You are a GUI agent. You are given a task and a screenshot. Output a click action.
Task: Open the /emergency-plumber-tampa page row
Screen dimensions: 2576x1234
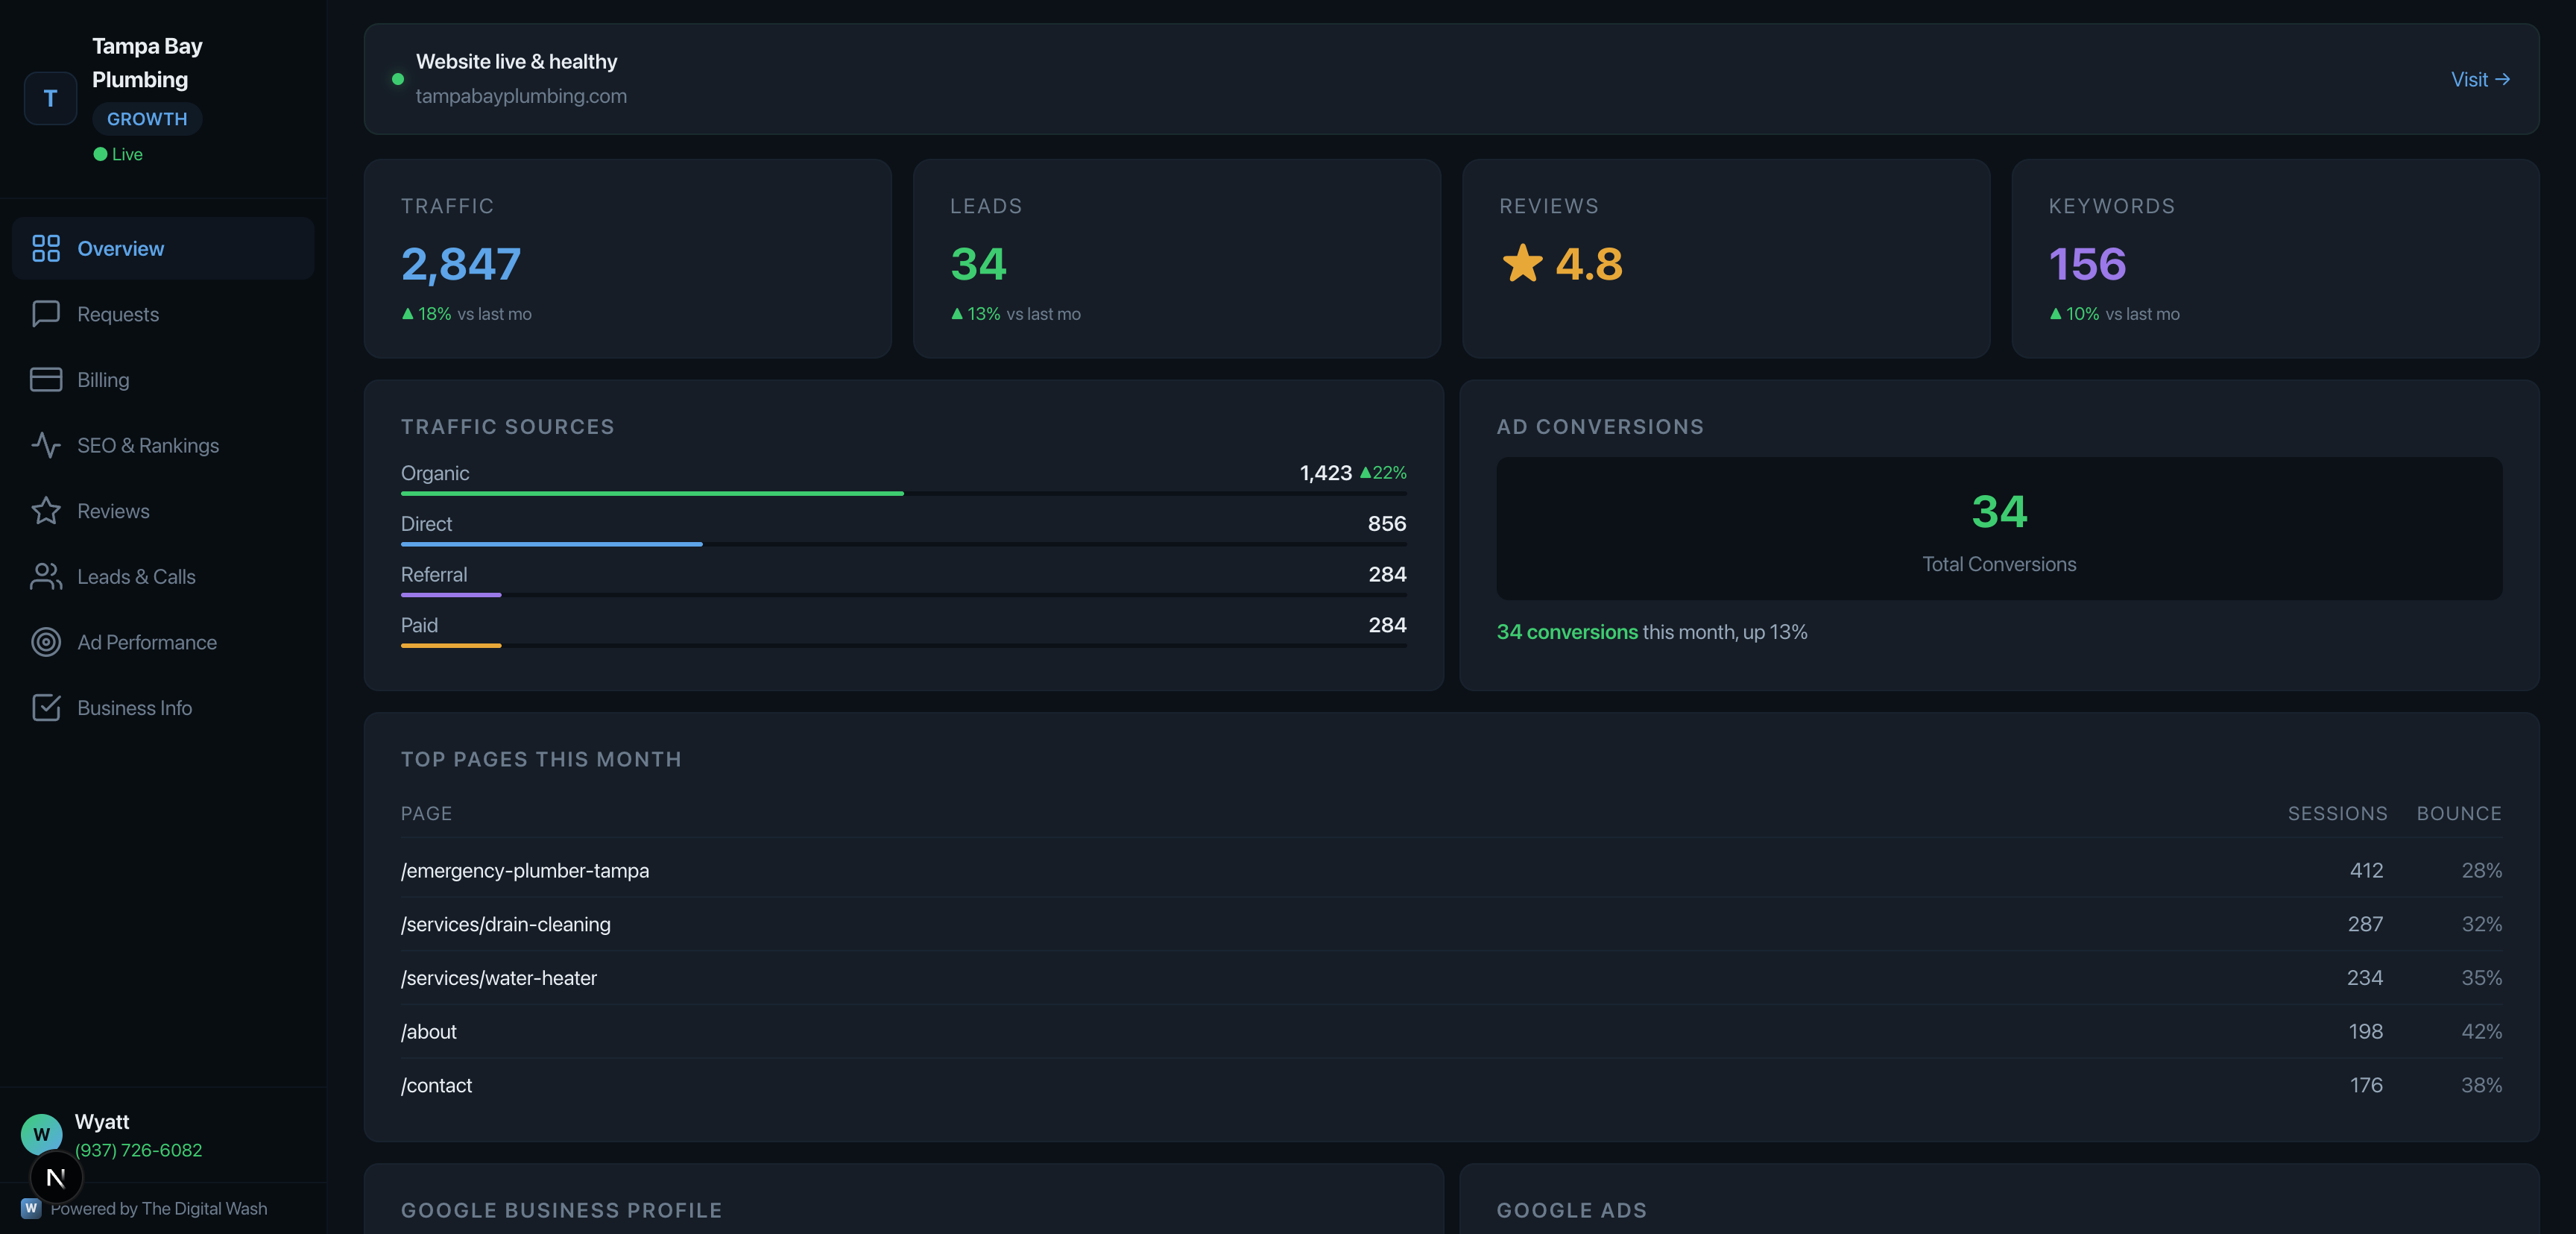(525, 870)
